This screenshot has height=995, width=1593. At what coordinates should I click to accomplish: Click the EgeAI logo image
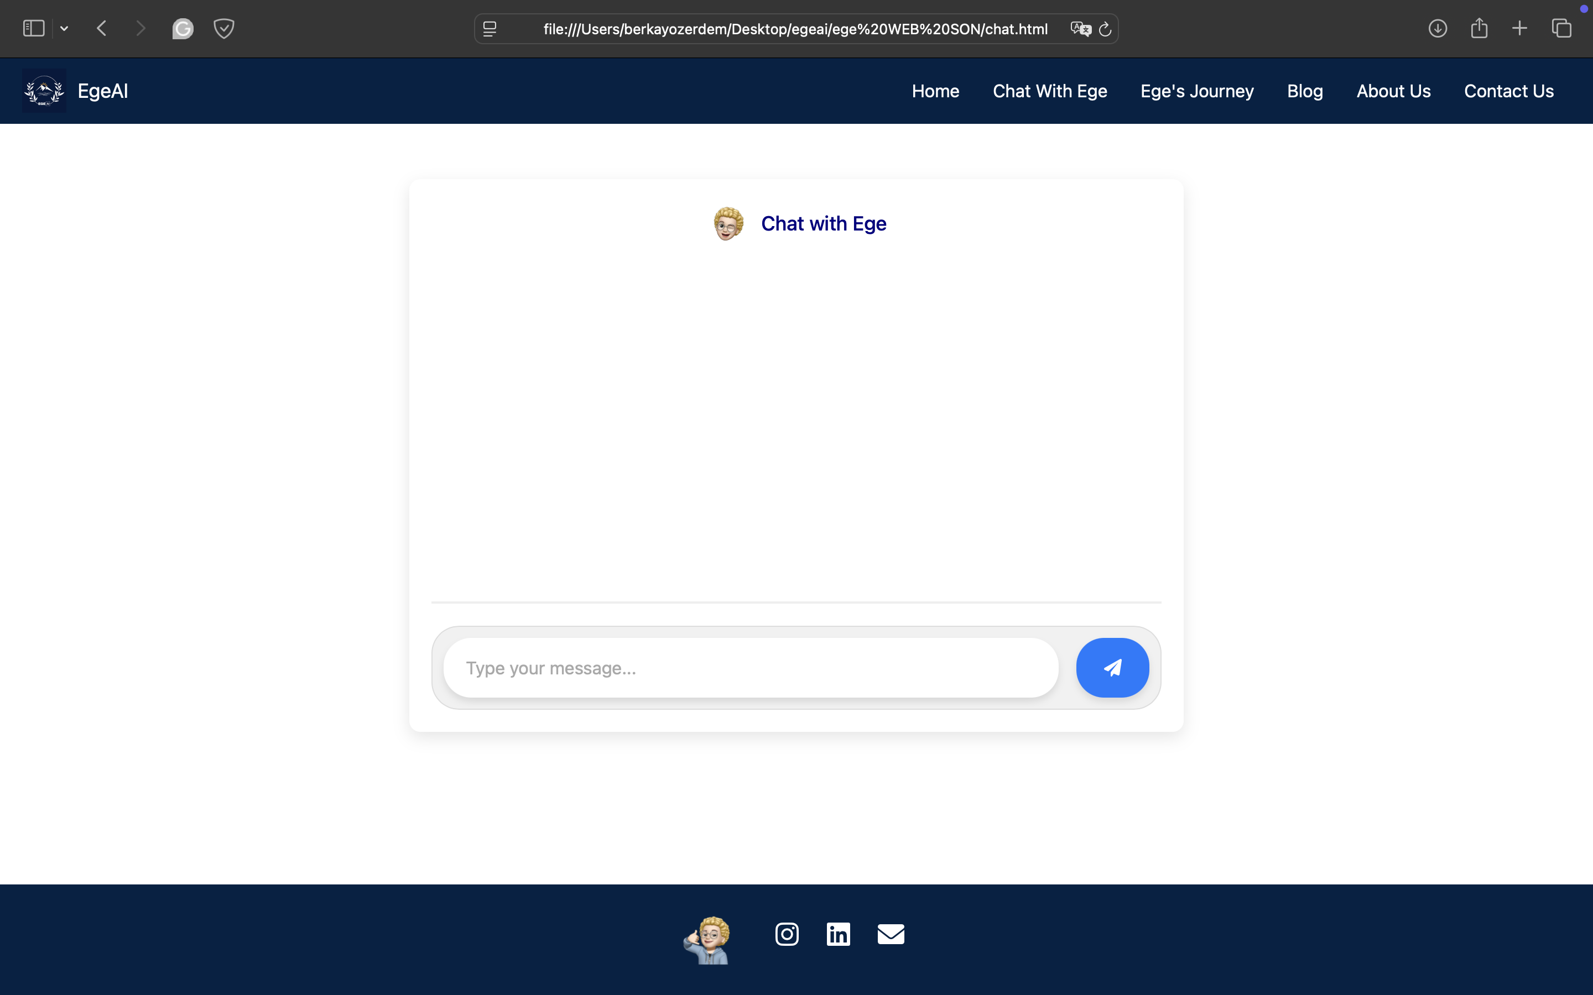pos(44,91)
